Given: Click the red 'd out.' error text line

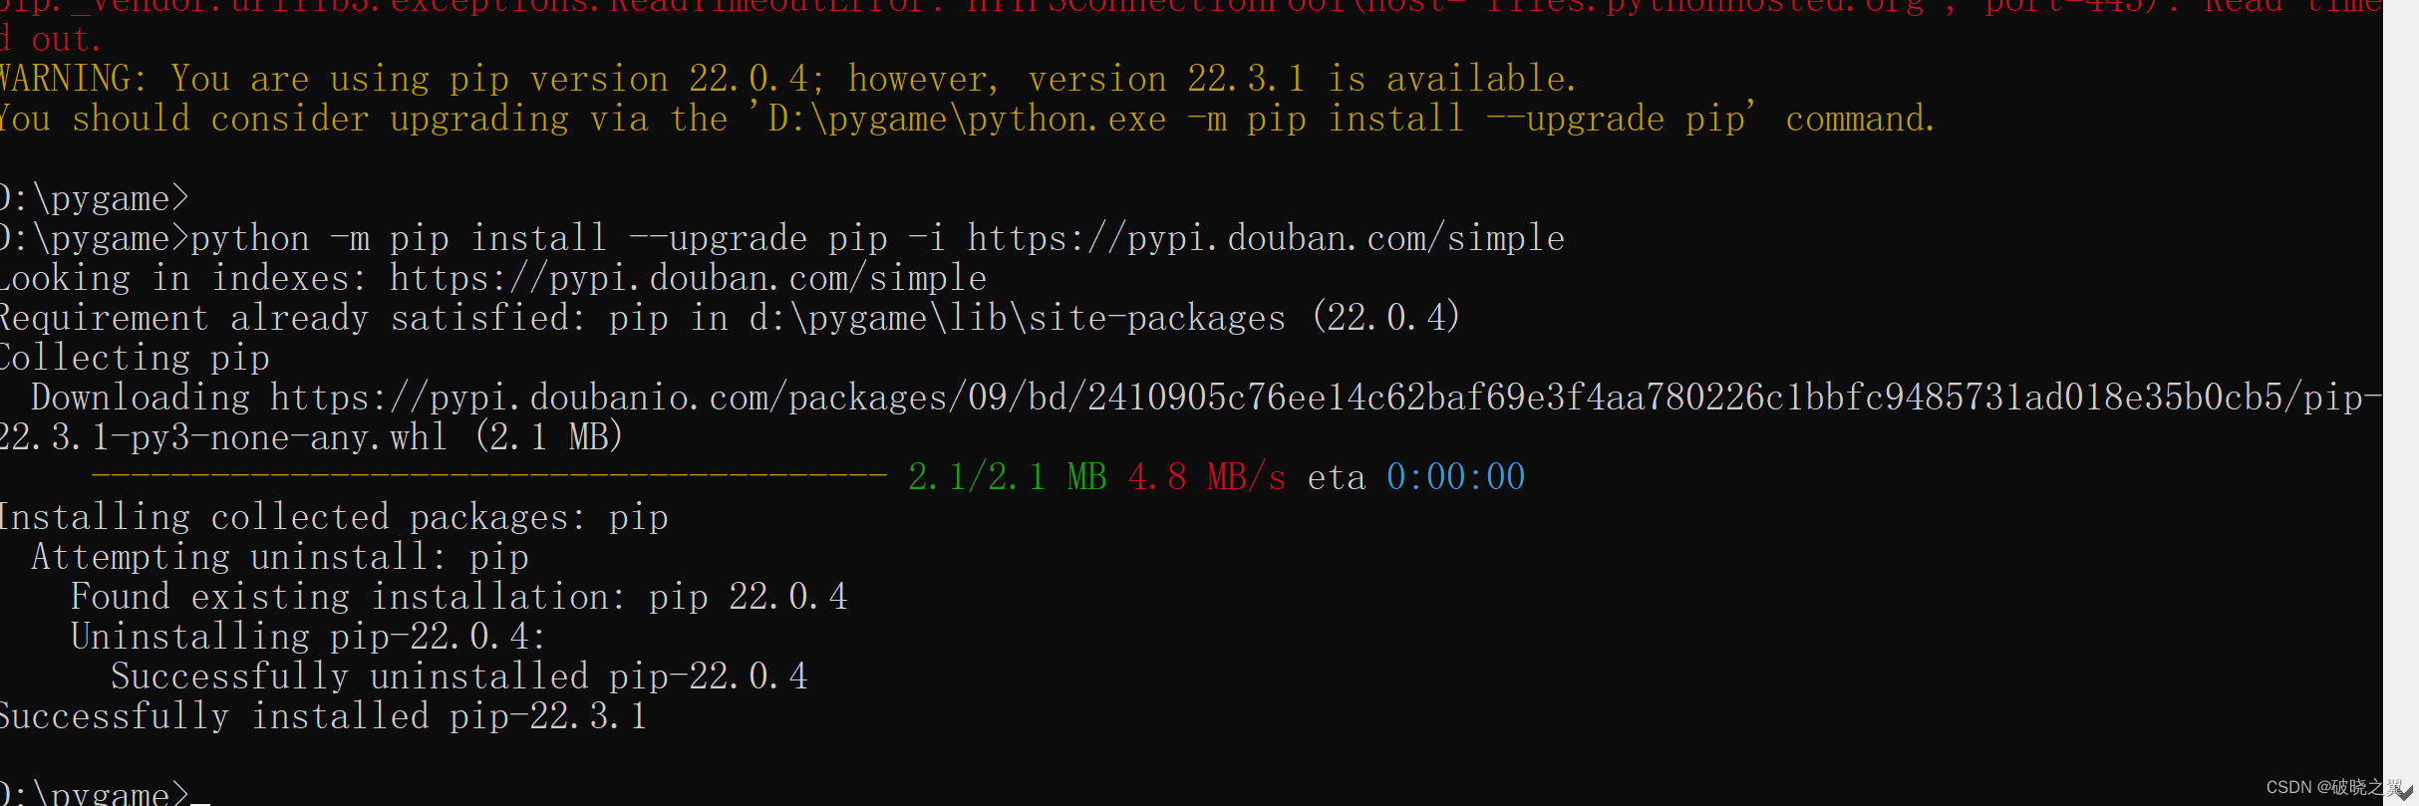Looking at the screenshot, I should [52, 40].
